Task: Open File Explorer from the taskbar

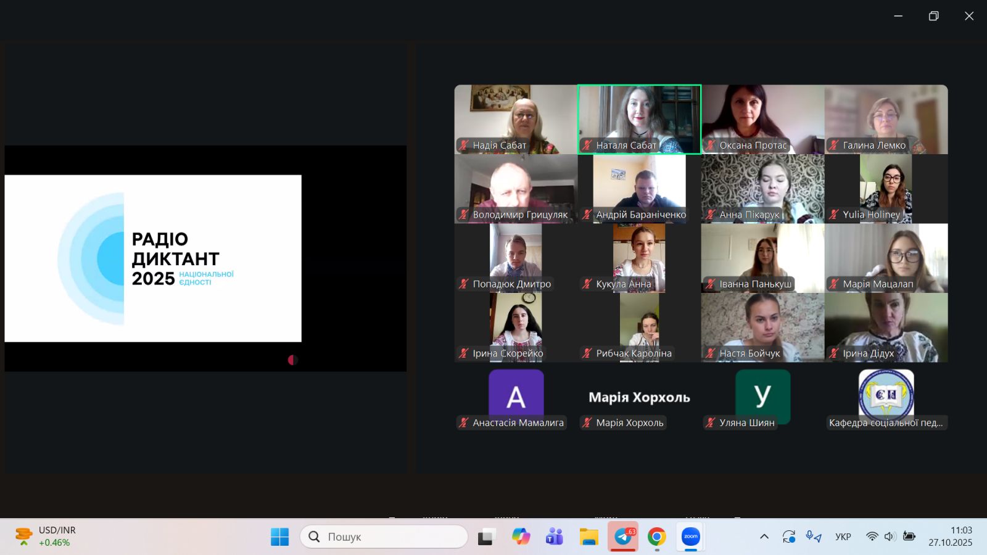Action: (588, 536)
